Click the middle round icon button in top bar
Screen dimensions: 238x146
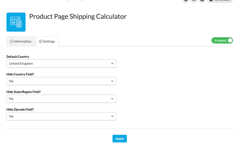[x=194, y=1]
